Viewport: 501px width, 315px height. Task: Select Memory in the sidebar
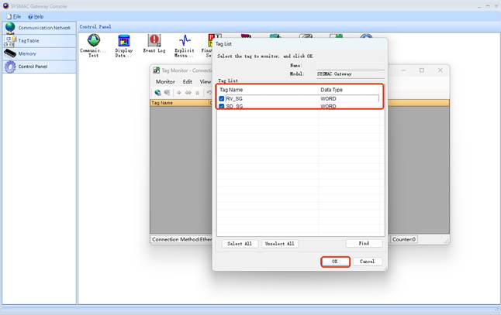coord(39,53)
